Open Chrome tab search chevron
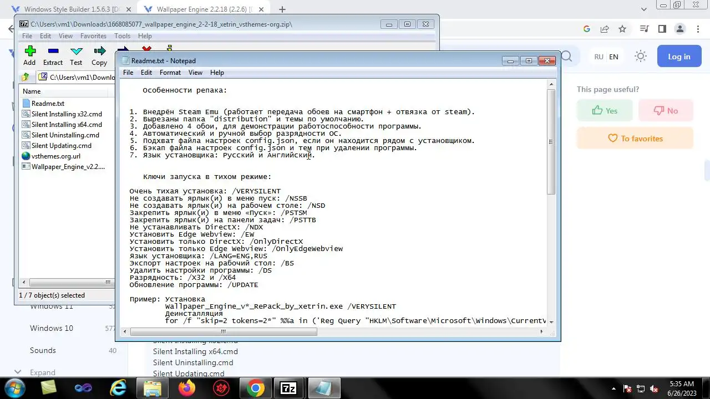 (644, 9)
